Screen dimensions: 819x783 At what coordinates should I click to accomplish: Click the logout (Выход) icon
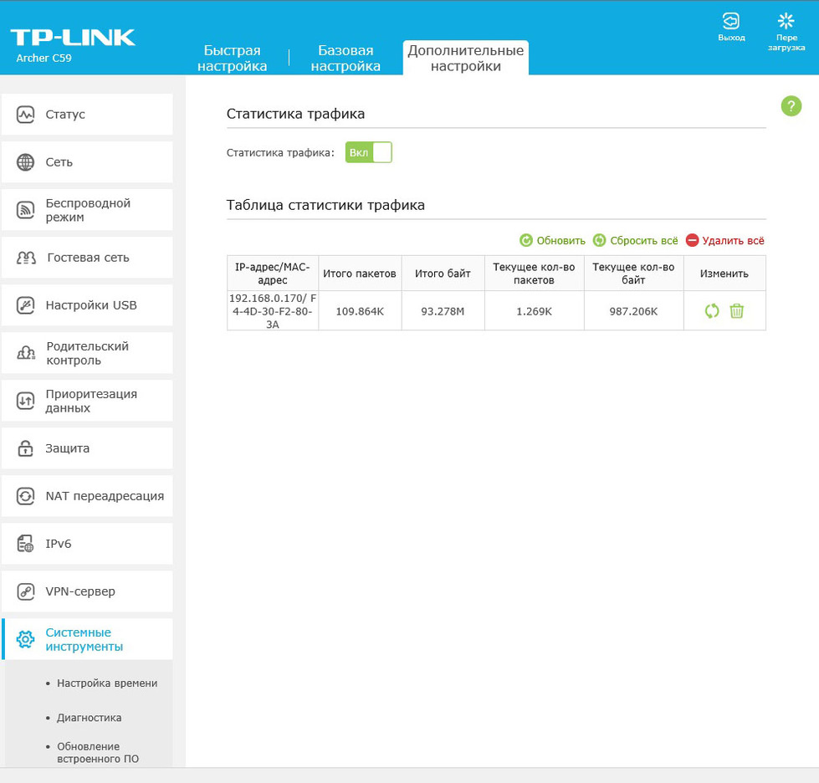click(731, 22)
